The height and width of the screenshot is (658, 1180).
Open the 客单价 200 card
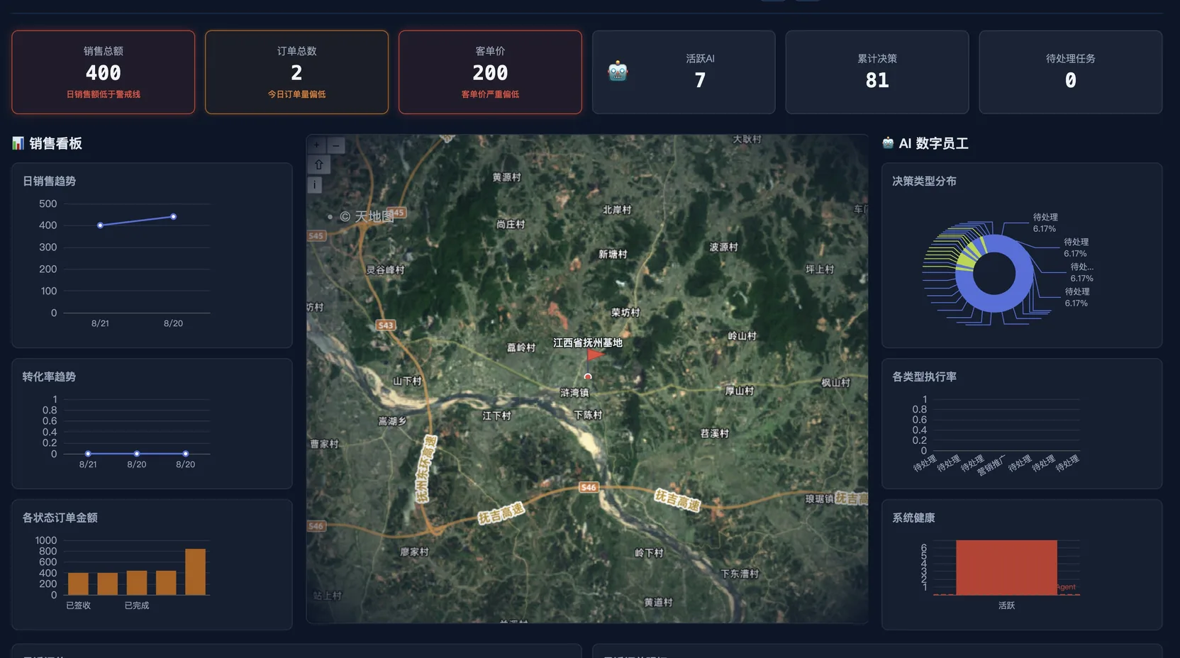tap(490, 72)
